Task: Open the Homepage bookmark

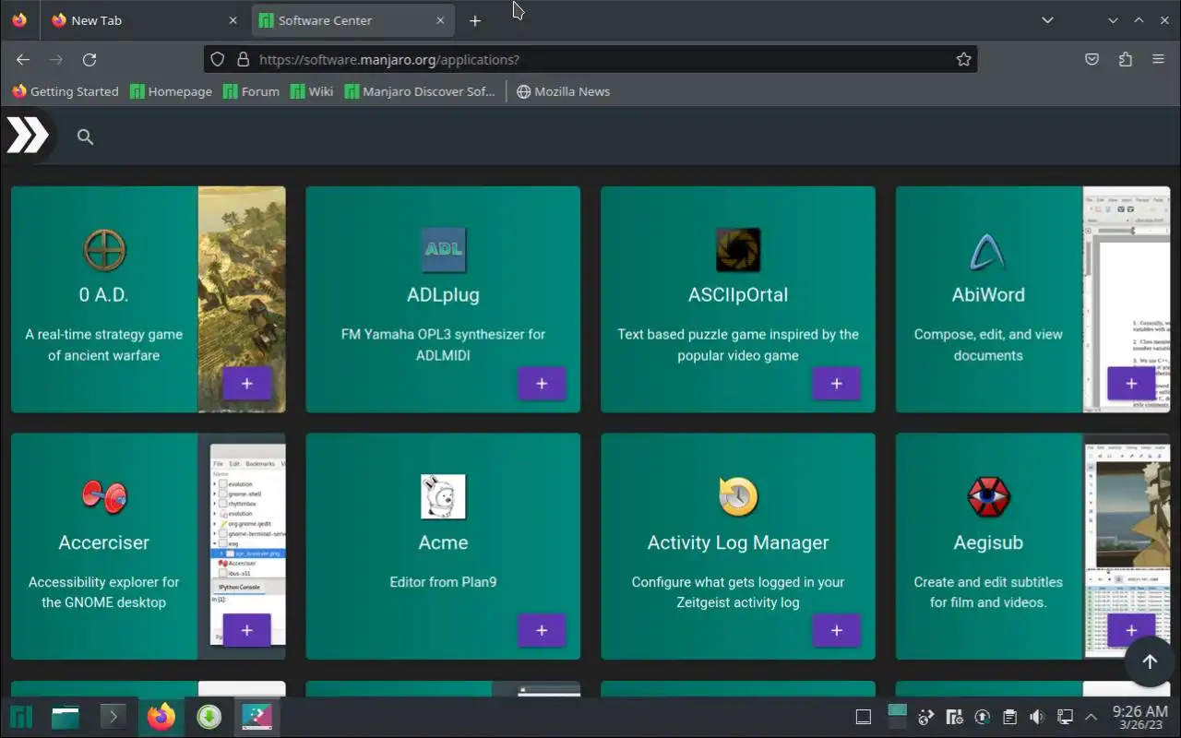Action: tap(172, 91)
